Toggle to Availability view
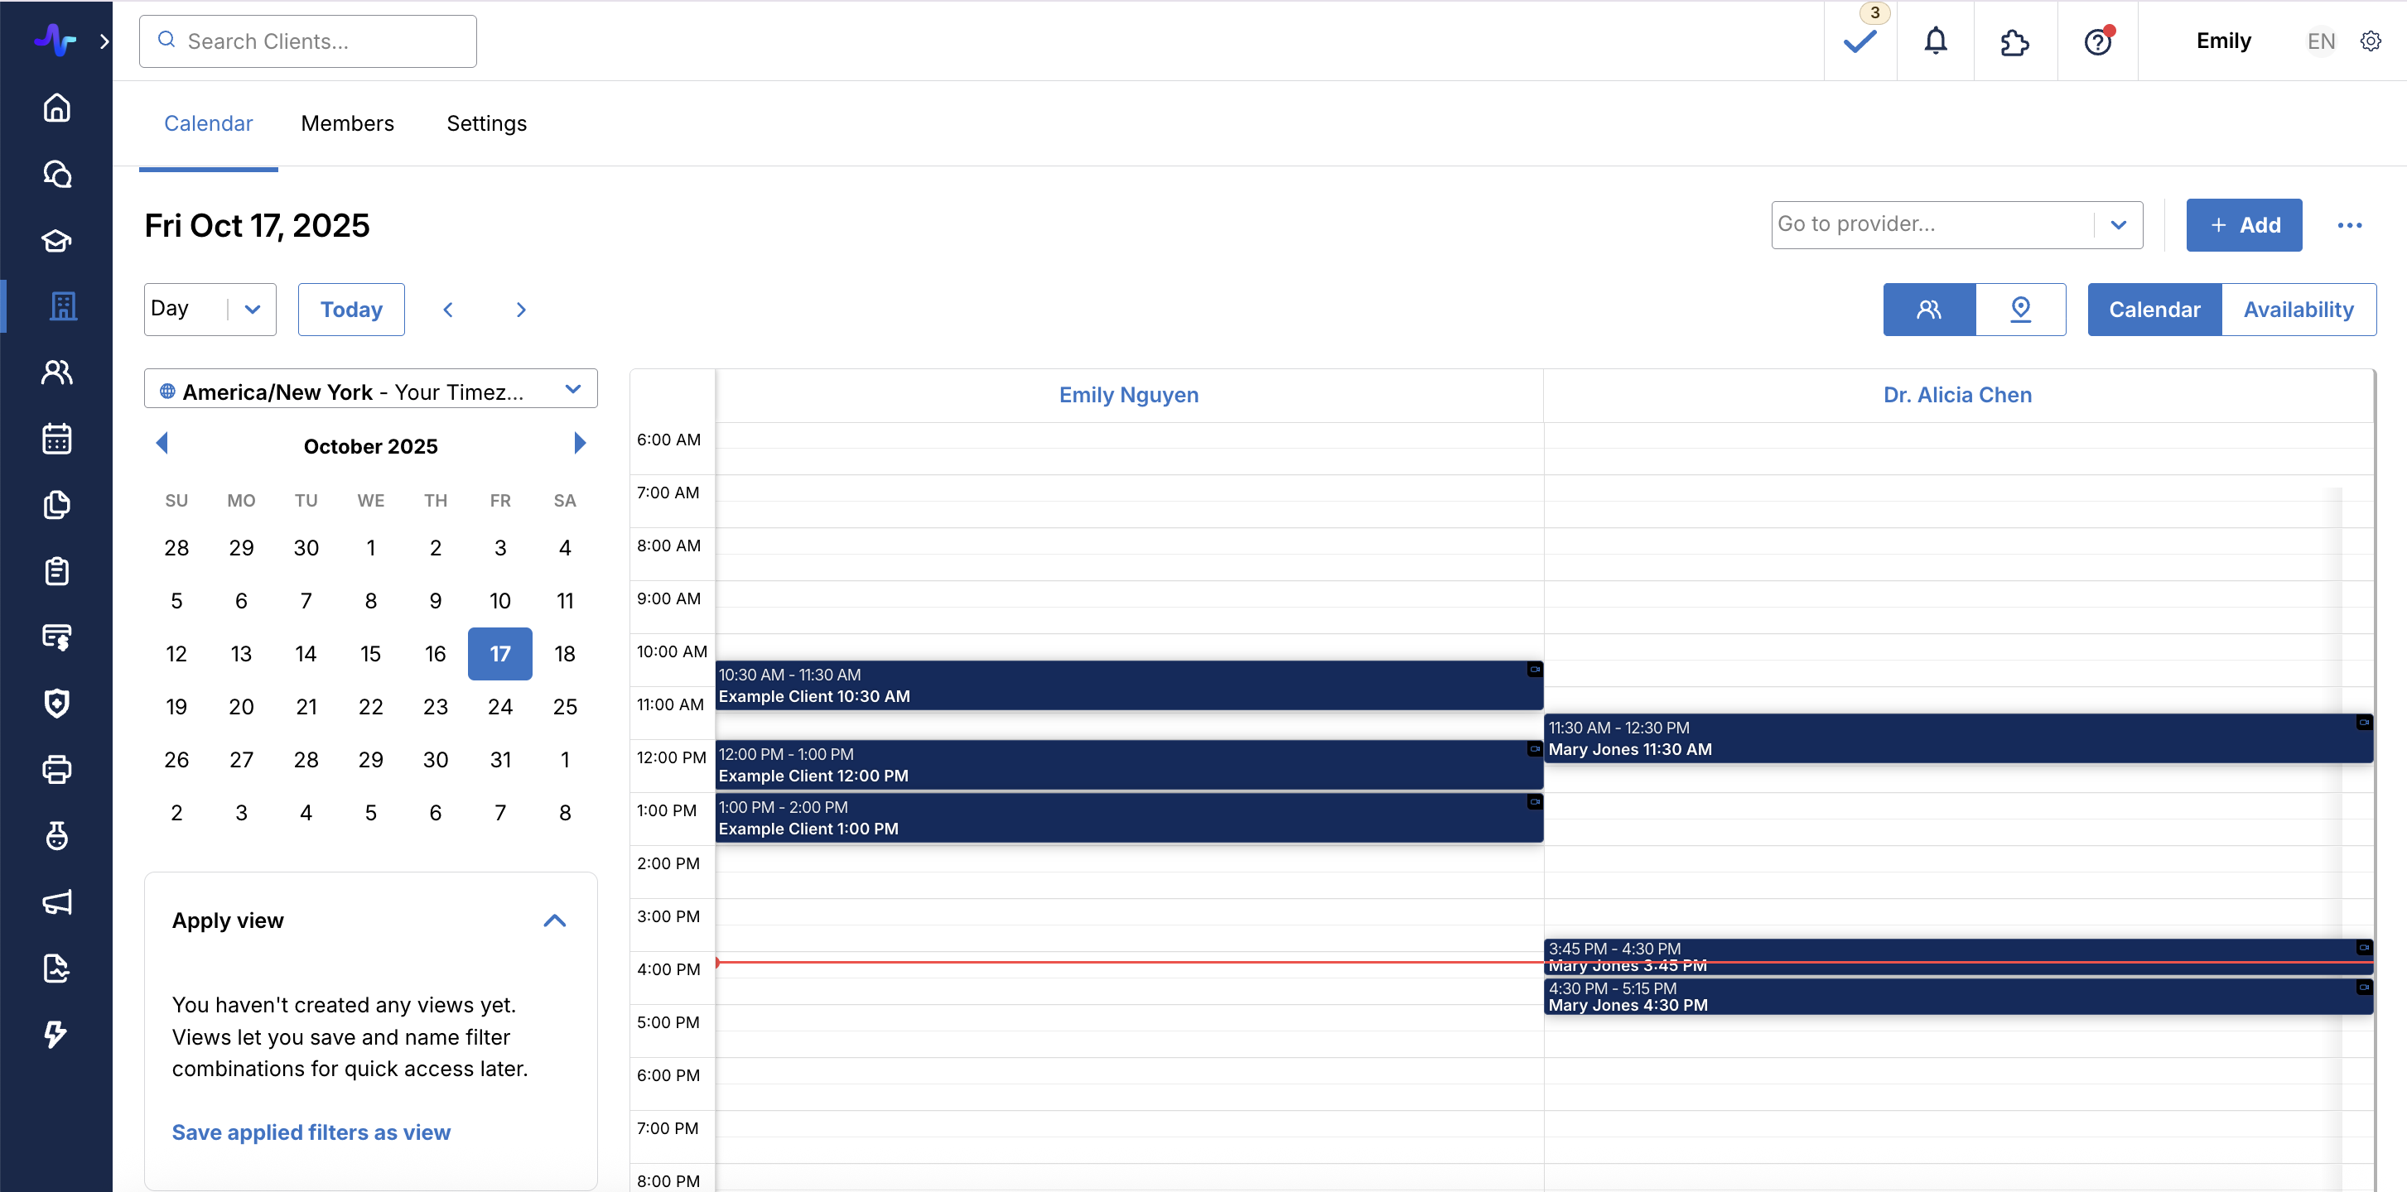This screenshot has height=1192, width=2407. coord(2298,310)
